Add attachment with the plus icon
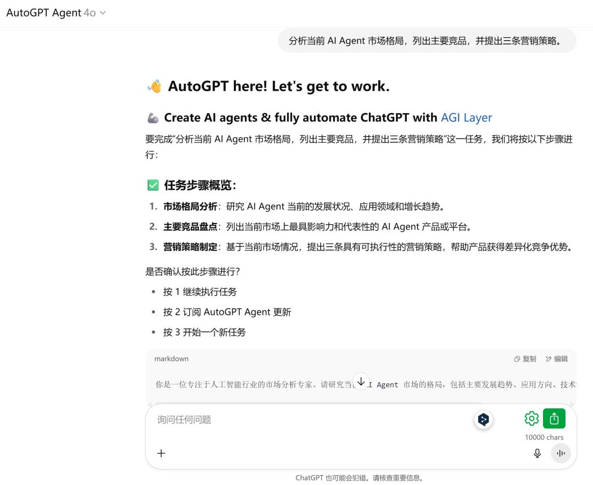The width and height of the screenshot is (593, 485). pos(161,453)
